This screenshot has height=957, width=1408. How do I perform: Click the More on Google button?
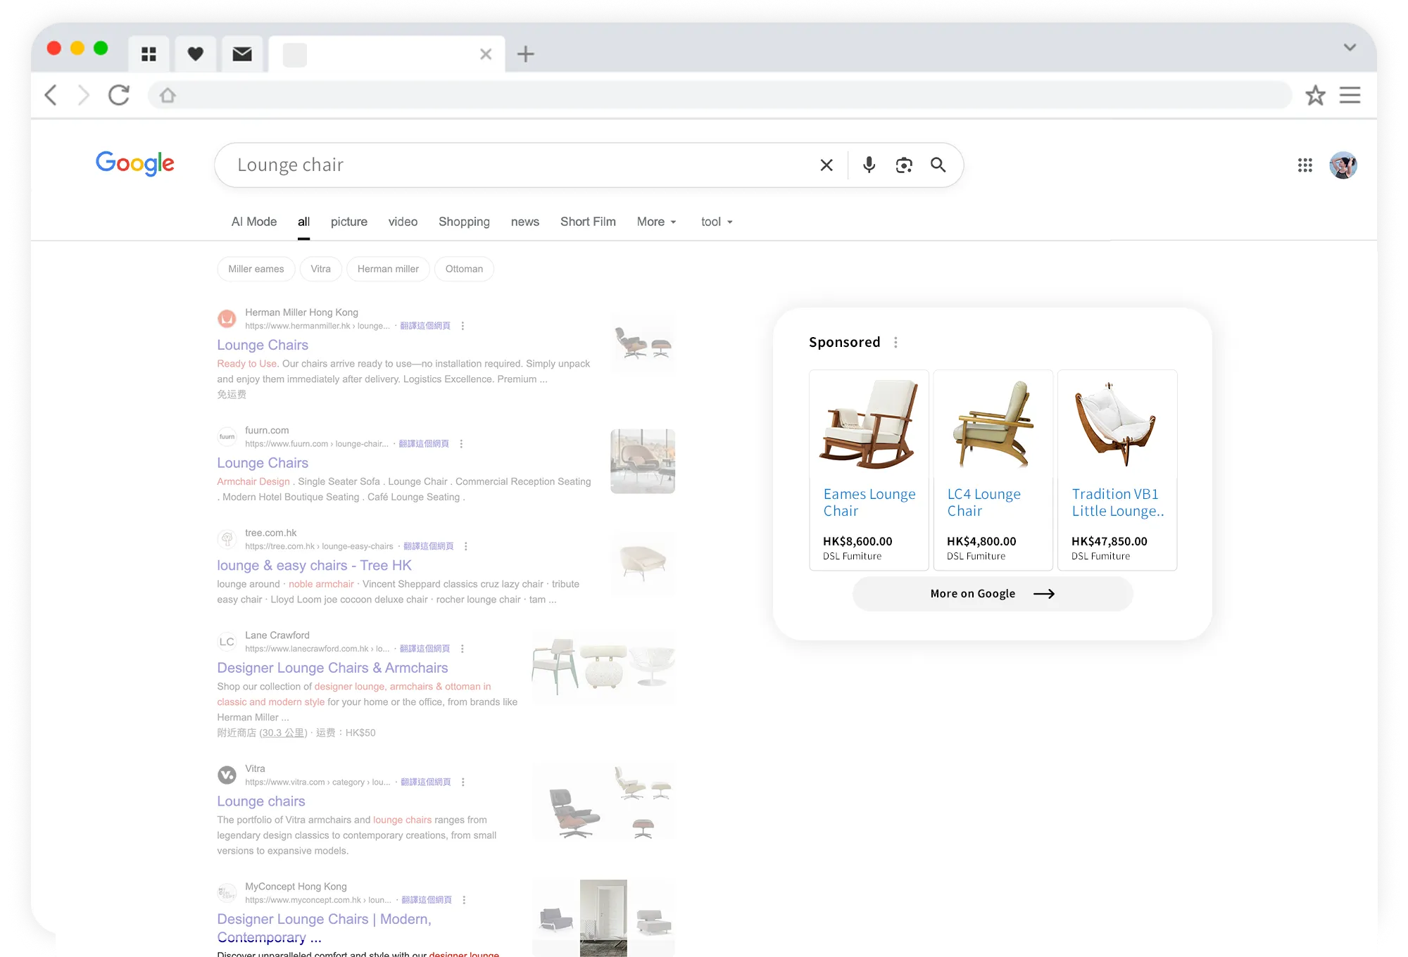point(993,594)
